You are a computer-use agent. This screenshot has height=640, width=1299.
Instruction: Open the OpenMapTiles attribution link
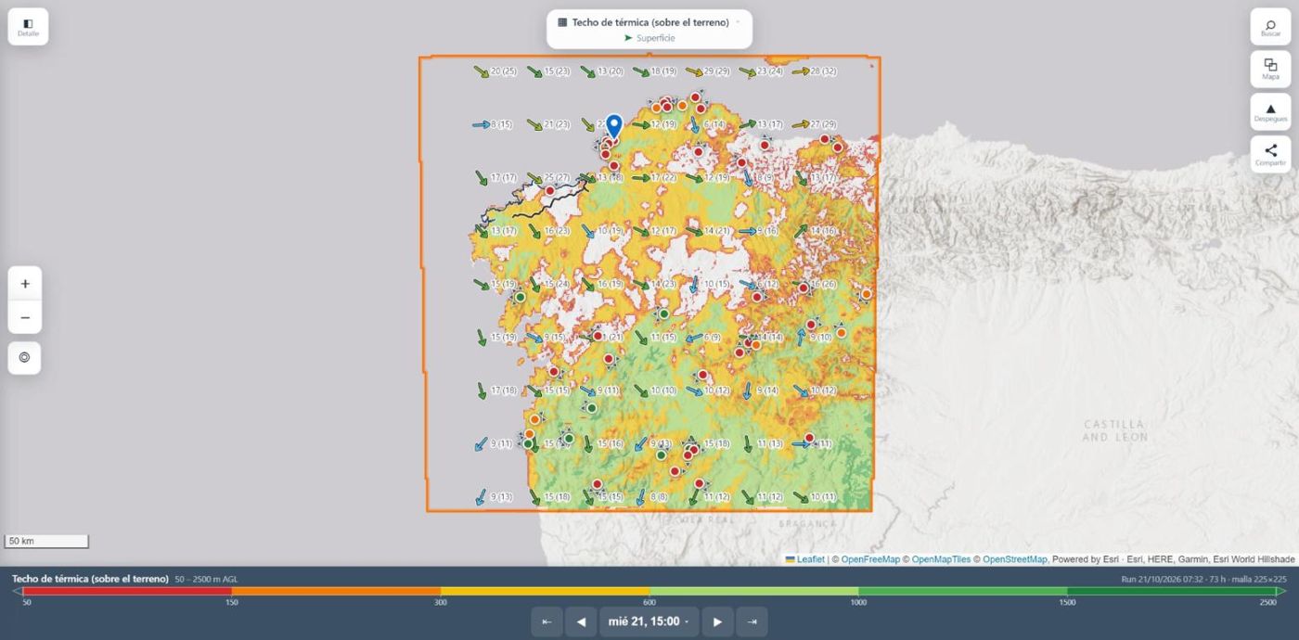click(x=941, y=559)
